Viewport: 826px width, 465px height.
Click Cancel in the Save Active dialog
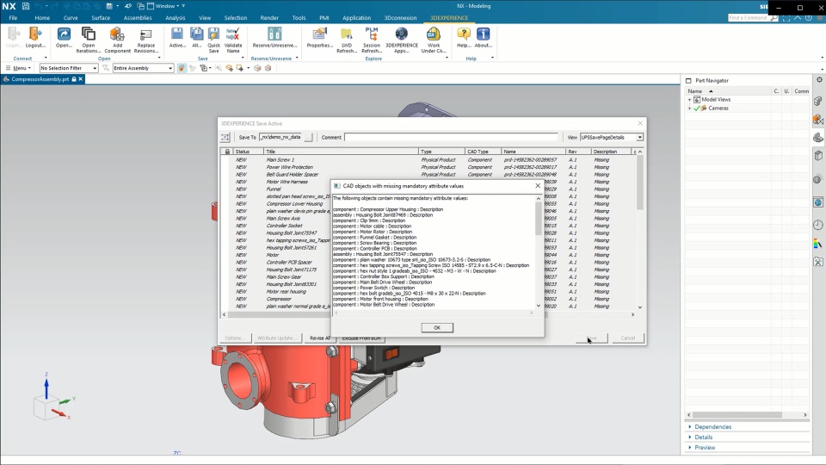(x=627, y=338)
